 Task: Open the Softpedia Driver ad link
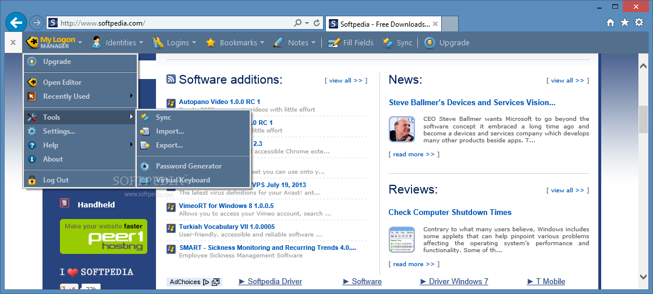point(270,282)
